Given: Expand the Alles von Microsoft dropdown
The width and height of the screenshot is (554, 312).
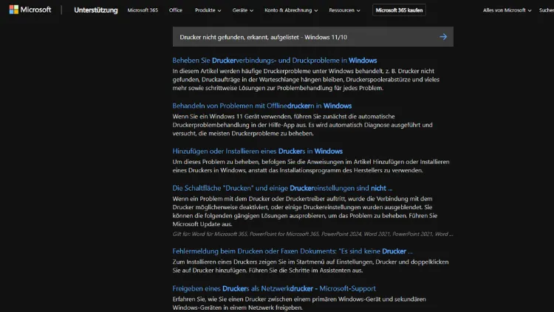Looking at the screenshot, I should pyautogui.click(x=507, y=10).
